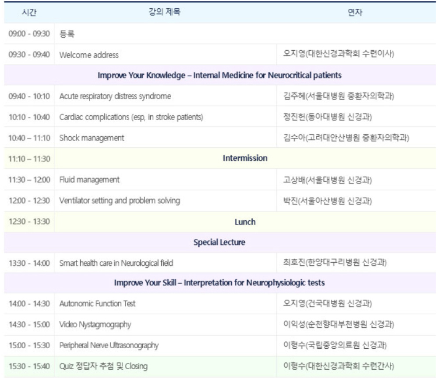Click speaker '이형수(국립중앙의료원 신경과)'
The image size is (438, 378).
(335, 345)
